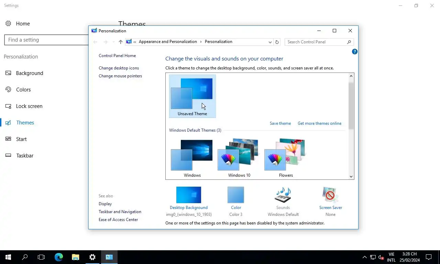
Task: Click the Forward arrow in Personalization window
Action: (106, 42)
